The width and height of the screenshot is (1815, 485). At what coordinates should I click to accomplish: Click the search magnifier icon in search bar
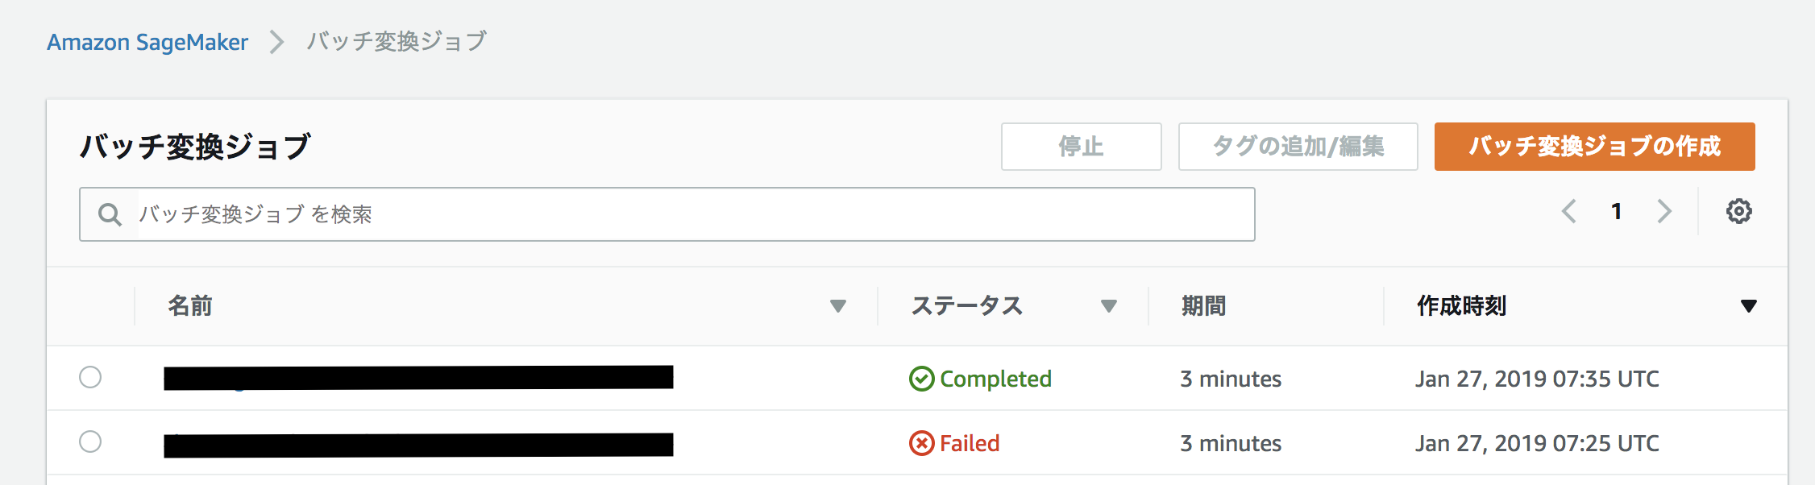pos(110,213)
